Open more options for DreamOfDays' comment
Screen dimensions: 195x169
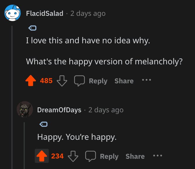coord(158,156)
